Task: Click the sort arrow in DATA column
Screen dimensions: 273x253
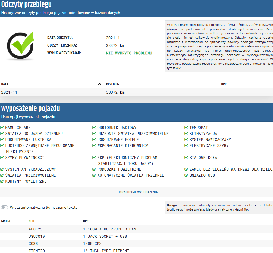Action: pos(100,84)
